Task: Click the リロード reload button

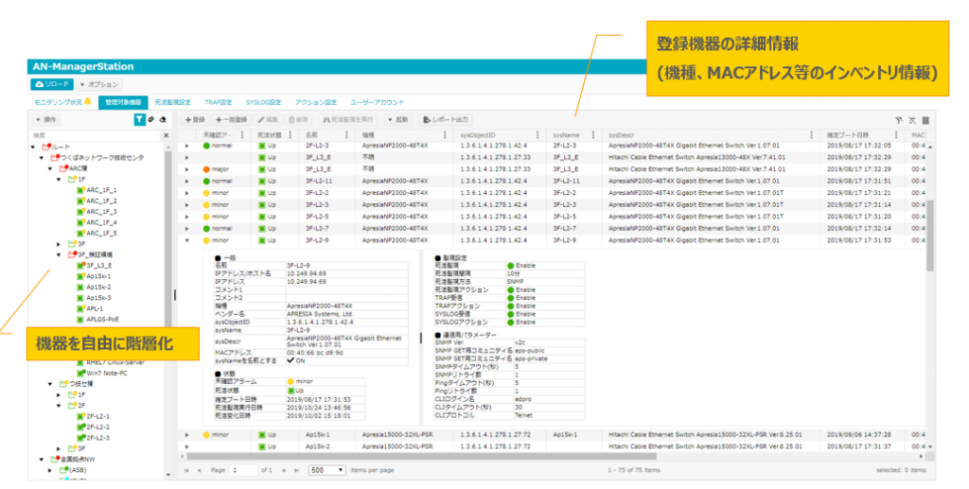Action: click(49, 84)
